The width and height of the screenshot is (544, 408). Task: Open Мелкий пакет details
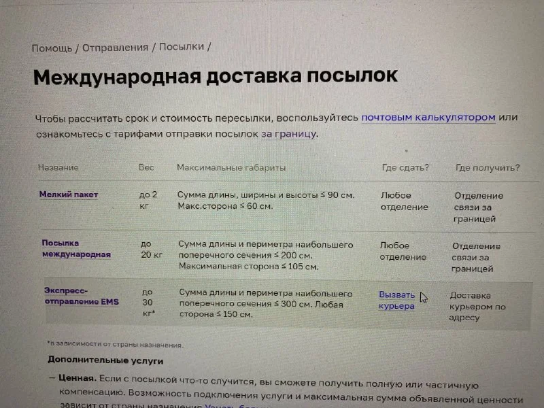(69, 194)
